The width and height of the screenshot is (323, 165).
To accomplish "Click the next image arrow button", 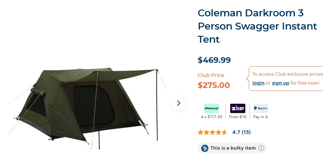I will click(178, 103).
